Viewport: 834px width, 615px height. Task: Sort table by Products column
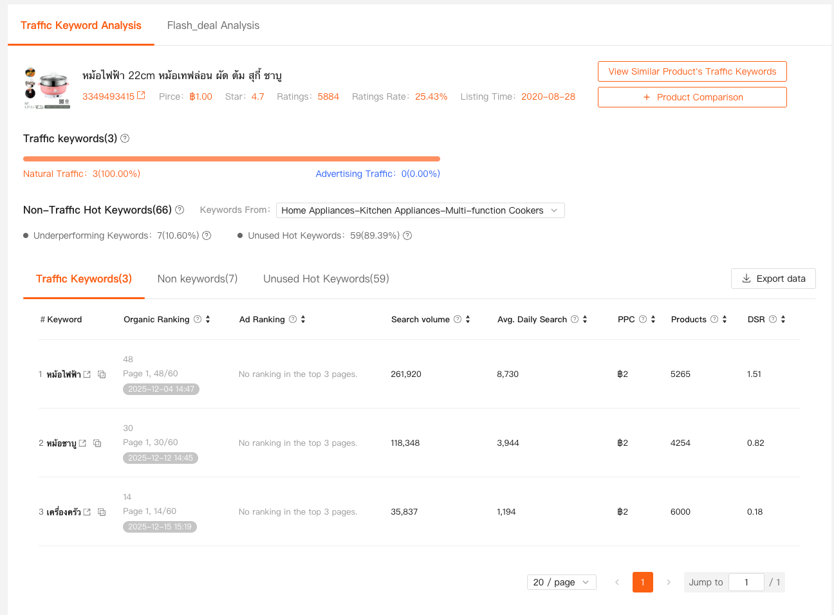(725, 319)
